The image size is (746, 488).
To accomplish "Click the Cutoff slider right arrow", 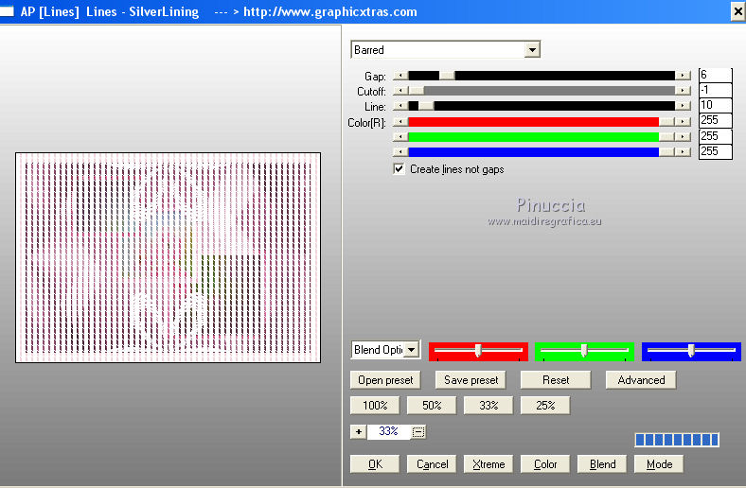I will [683, 91].
